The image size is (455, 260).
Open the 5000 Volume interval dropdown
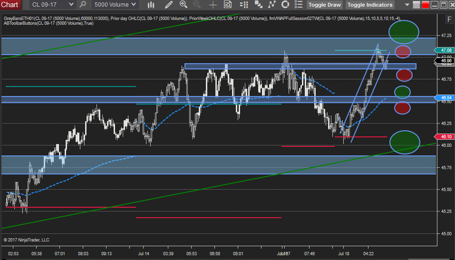(x=115, y=5)
